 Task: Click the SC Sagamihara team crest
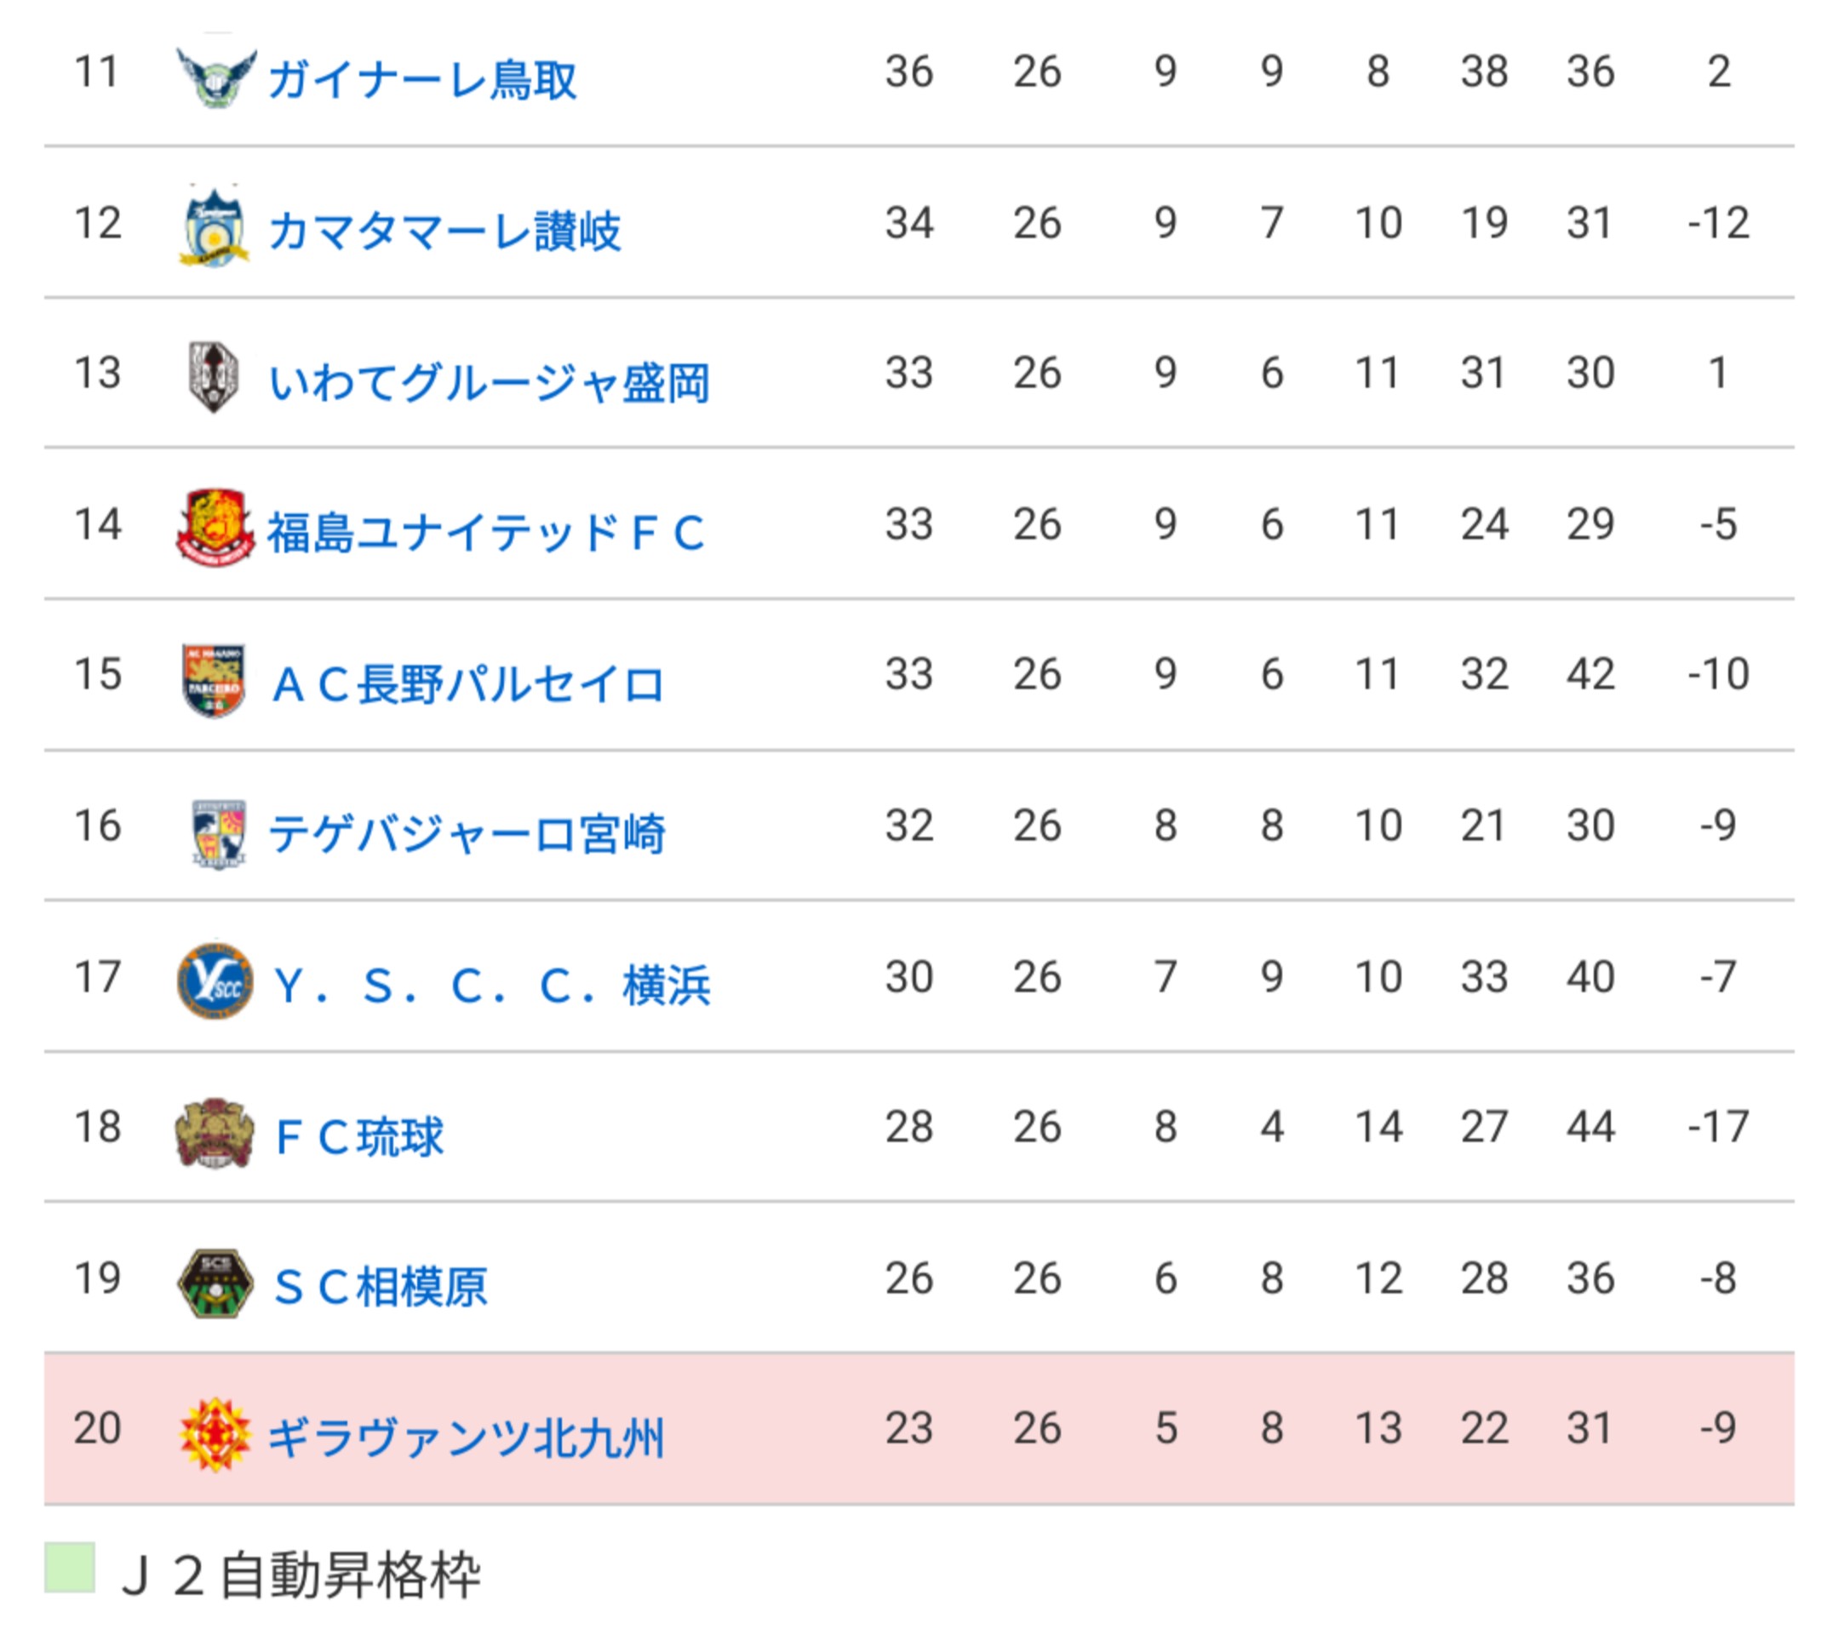click(215, 1283)
